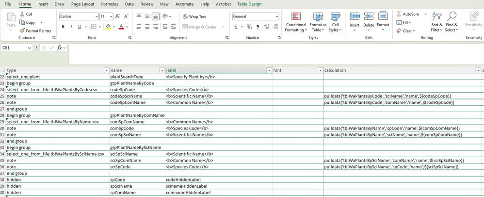
Task: Open Fill options
Action: [403, 22]
